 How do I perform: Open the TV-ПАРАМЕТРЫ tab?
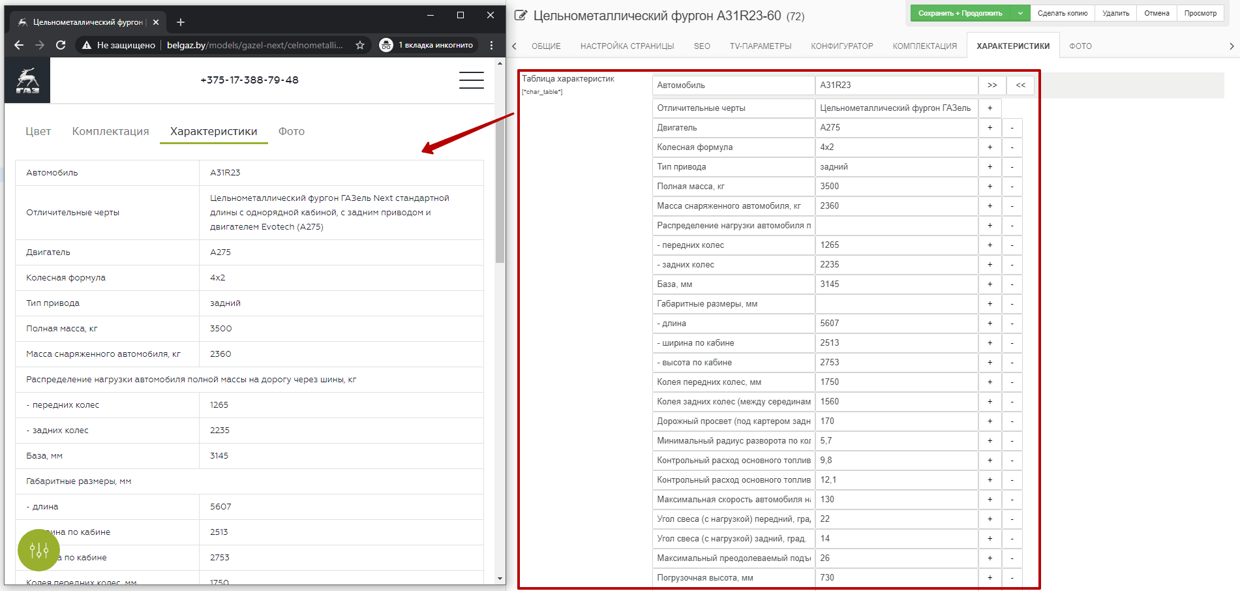coord(761,46)
